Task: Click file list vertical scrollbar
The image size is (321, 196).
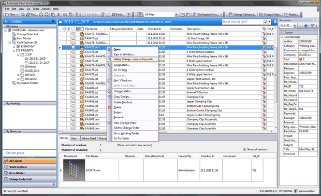Action: [275, 75]
